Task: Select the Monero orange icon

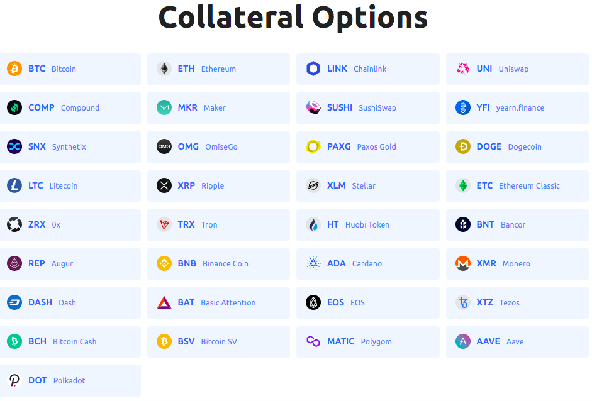Action: [x=463, y=263]
